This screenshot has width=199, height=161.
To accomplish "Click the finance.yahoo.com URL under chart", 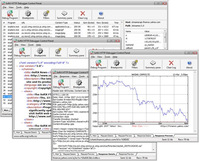I will pyautogui.click(x=174, y=126).
